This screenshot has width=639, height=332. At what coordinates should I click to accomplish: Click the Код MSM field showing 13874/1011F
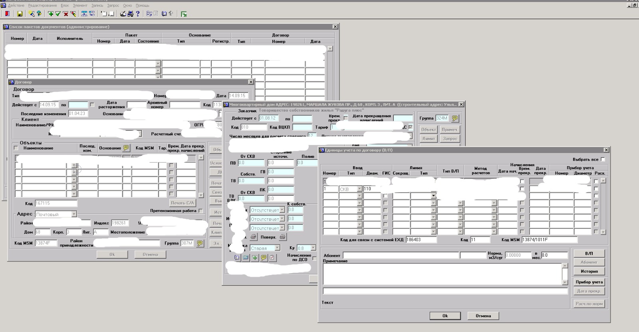point(550,240)
